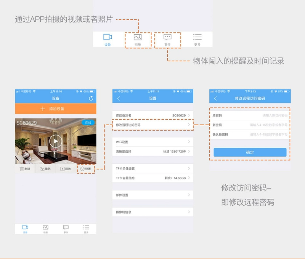Open the TF卡录像设置 row chevron
This screenshot has width=305, height=259.
[x=189, y=168]
